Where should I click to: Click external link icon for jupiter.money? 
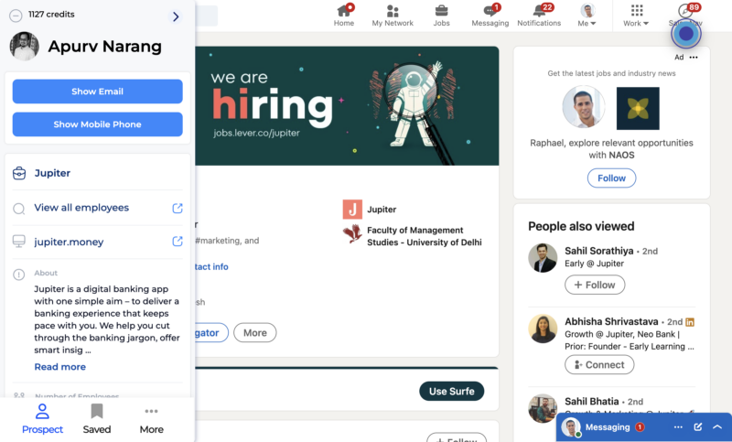tap(178, 242)
